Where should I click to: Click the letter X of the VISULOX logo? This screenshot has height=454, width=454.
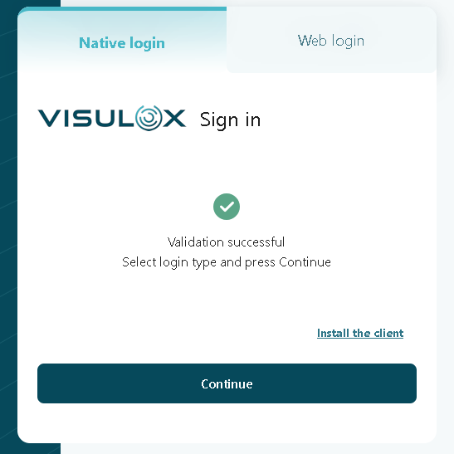174,118
